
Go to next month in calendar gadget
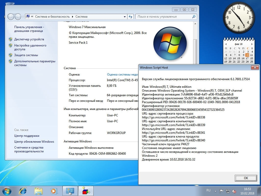point(252,44)
